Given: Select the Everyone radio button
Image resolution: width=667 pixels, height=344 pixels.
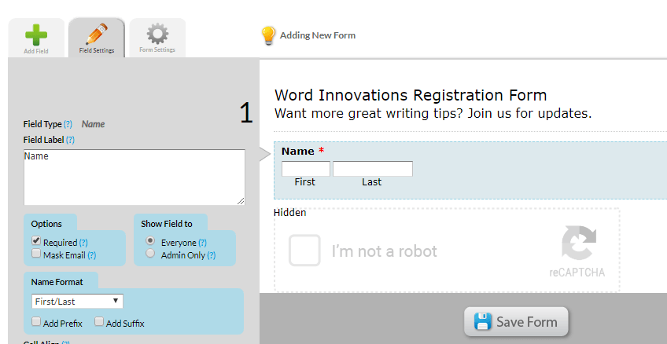Looking at the screenshot, I should [x=150, y=241].
